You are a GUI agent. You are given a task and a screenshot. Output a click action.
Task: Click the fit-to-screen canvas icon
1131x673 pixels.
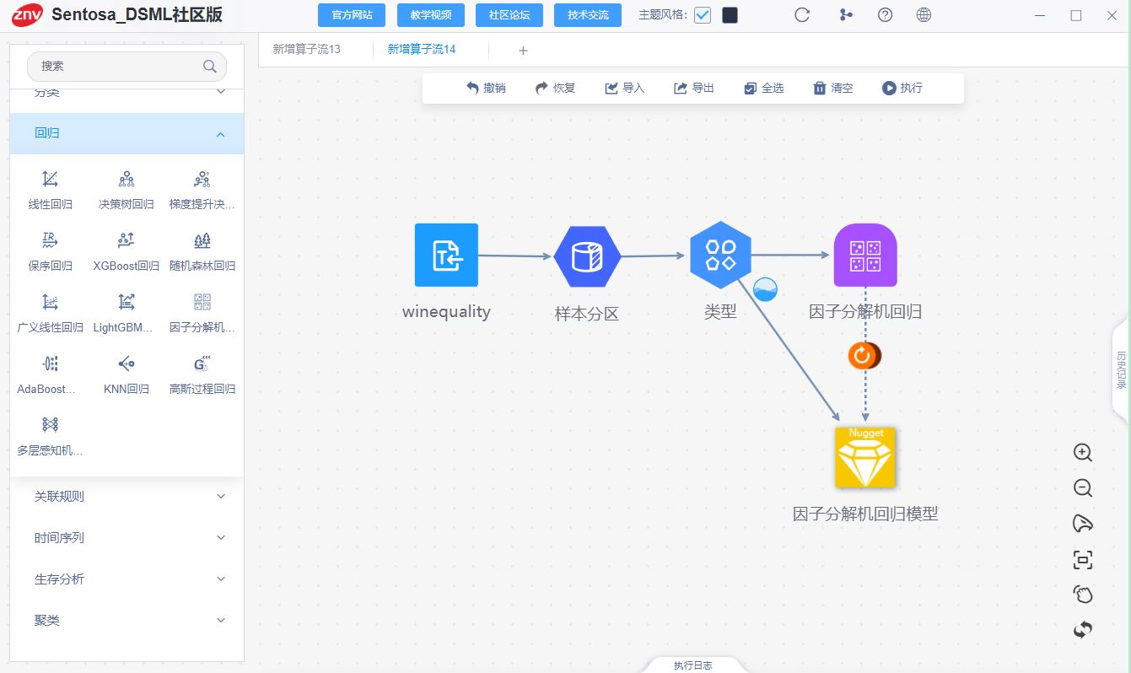1083,559
